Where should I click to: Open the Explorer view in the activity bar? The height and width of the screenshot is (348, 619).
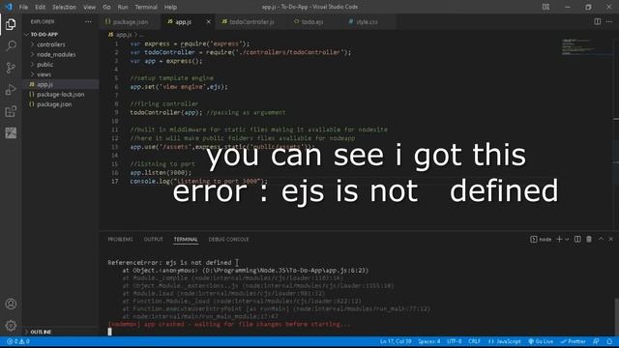click(11, 24)
